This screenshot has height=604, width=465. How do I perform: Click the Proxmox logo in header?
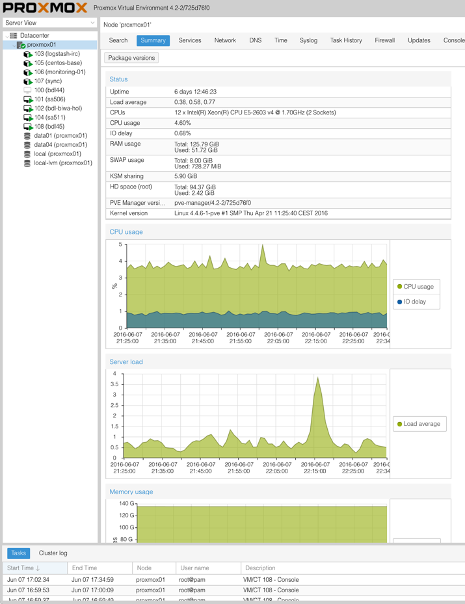(x=45, y=8)
